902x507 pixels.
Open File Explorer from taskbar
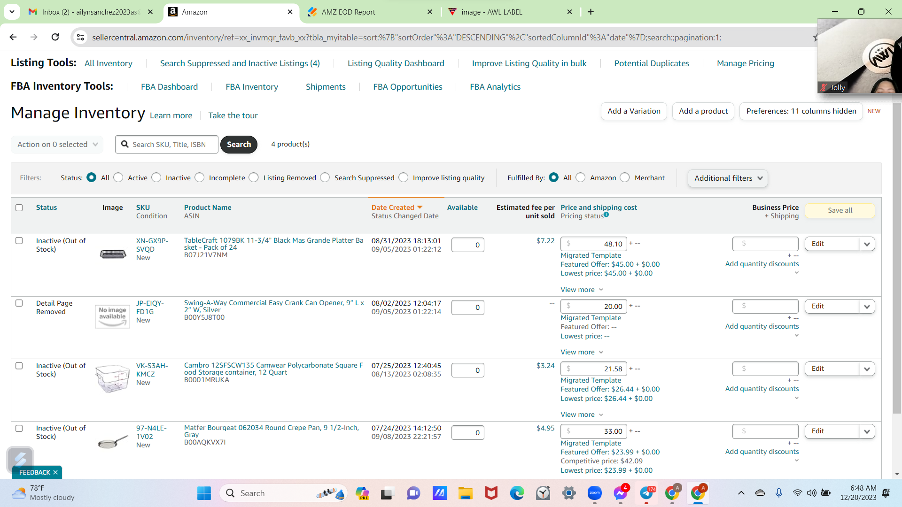pyautogui.click(x=465, y=493)
